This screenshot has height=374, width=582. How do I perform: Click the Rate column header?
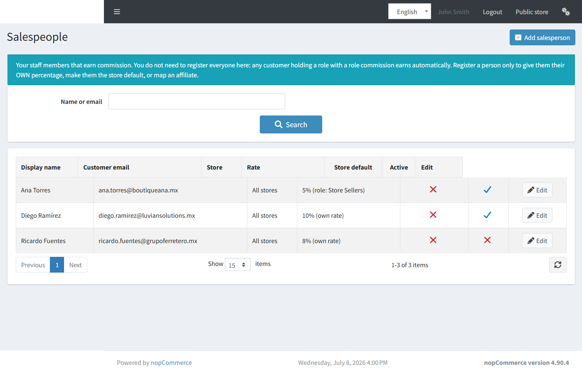283,167
